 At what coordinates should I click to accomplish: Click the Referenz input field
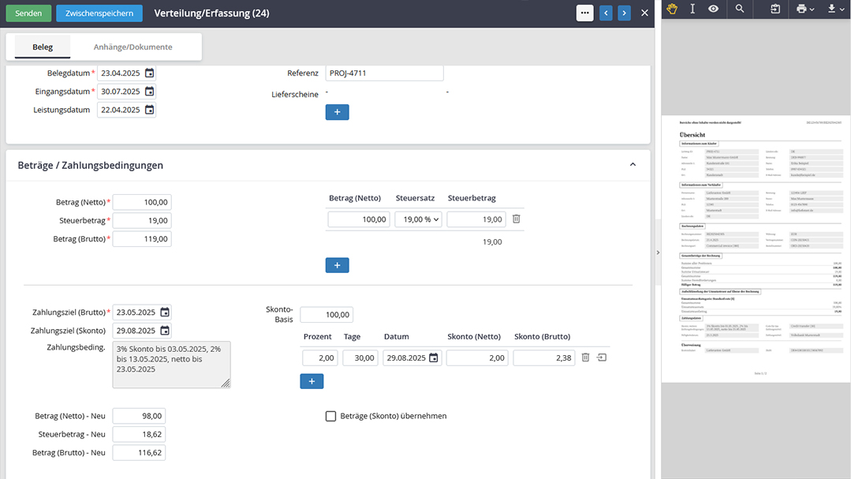click(383, 73)
